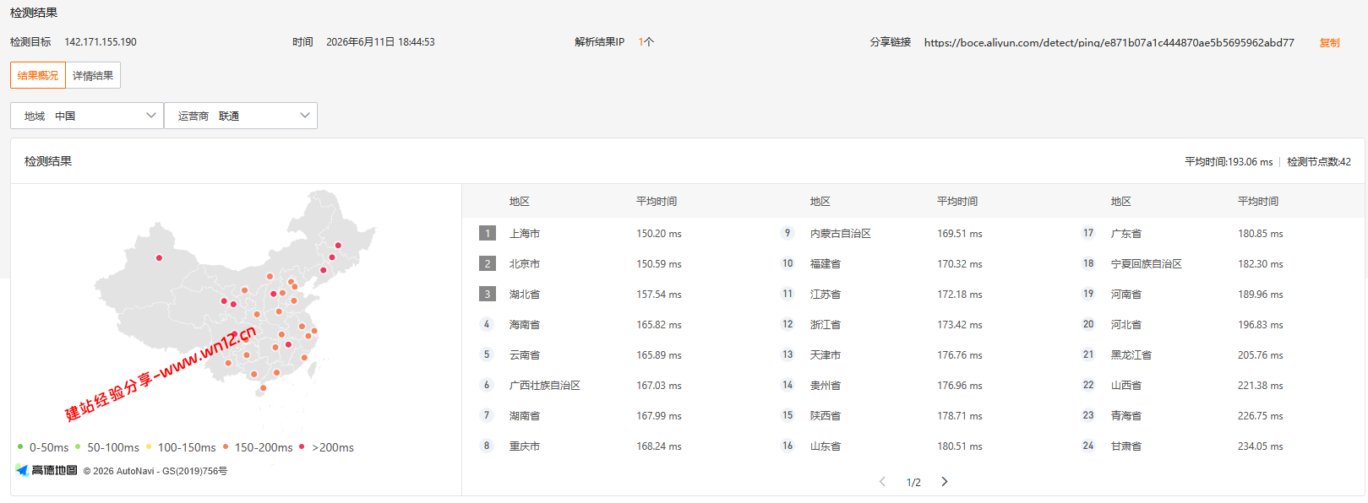Select the 云南省 region cell
Viewport: 1368px width, 503px height.
coord(525,355)
